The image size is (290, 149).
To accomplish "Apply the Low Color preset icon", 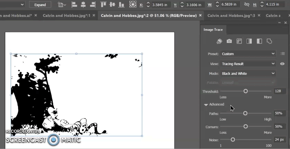I will point(239,41).
